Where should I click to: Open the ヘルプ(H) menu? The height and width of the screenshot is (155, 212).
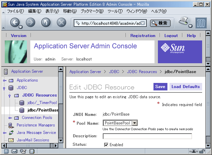159,11
